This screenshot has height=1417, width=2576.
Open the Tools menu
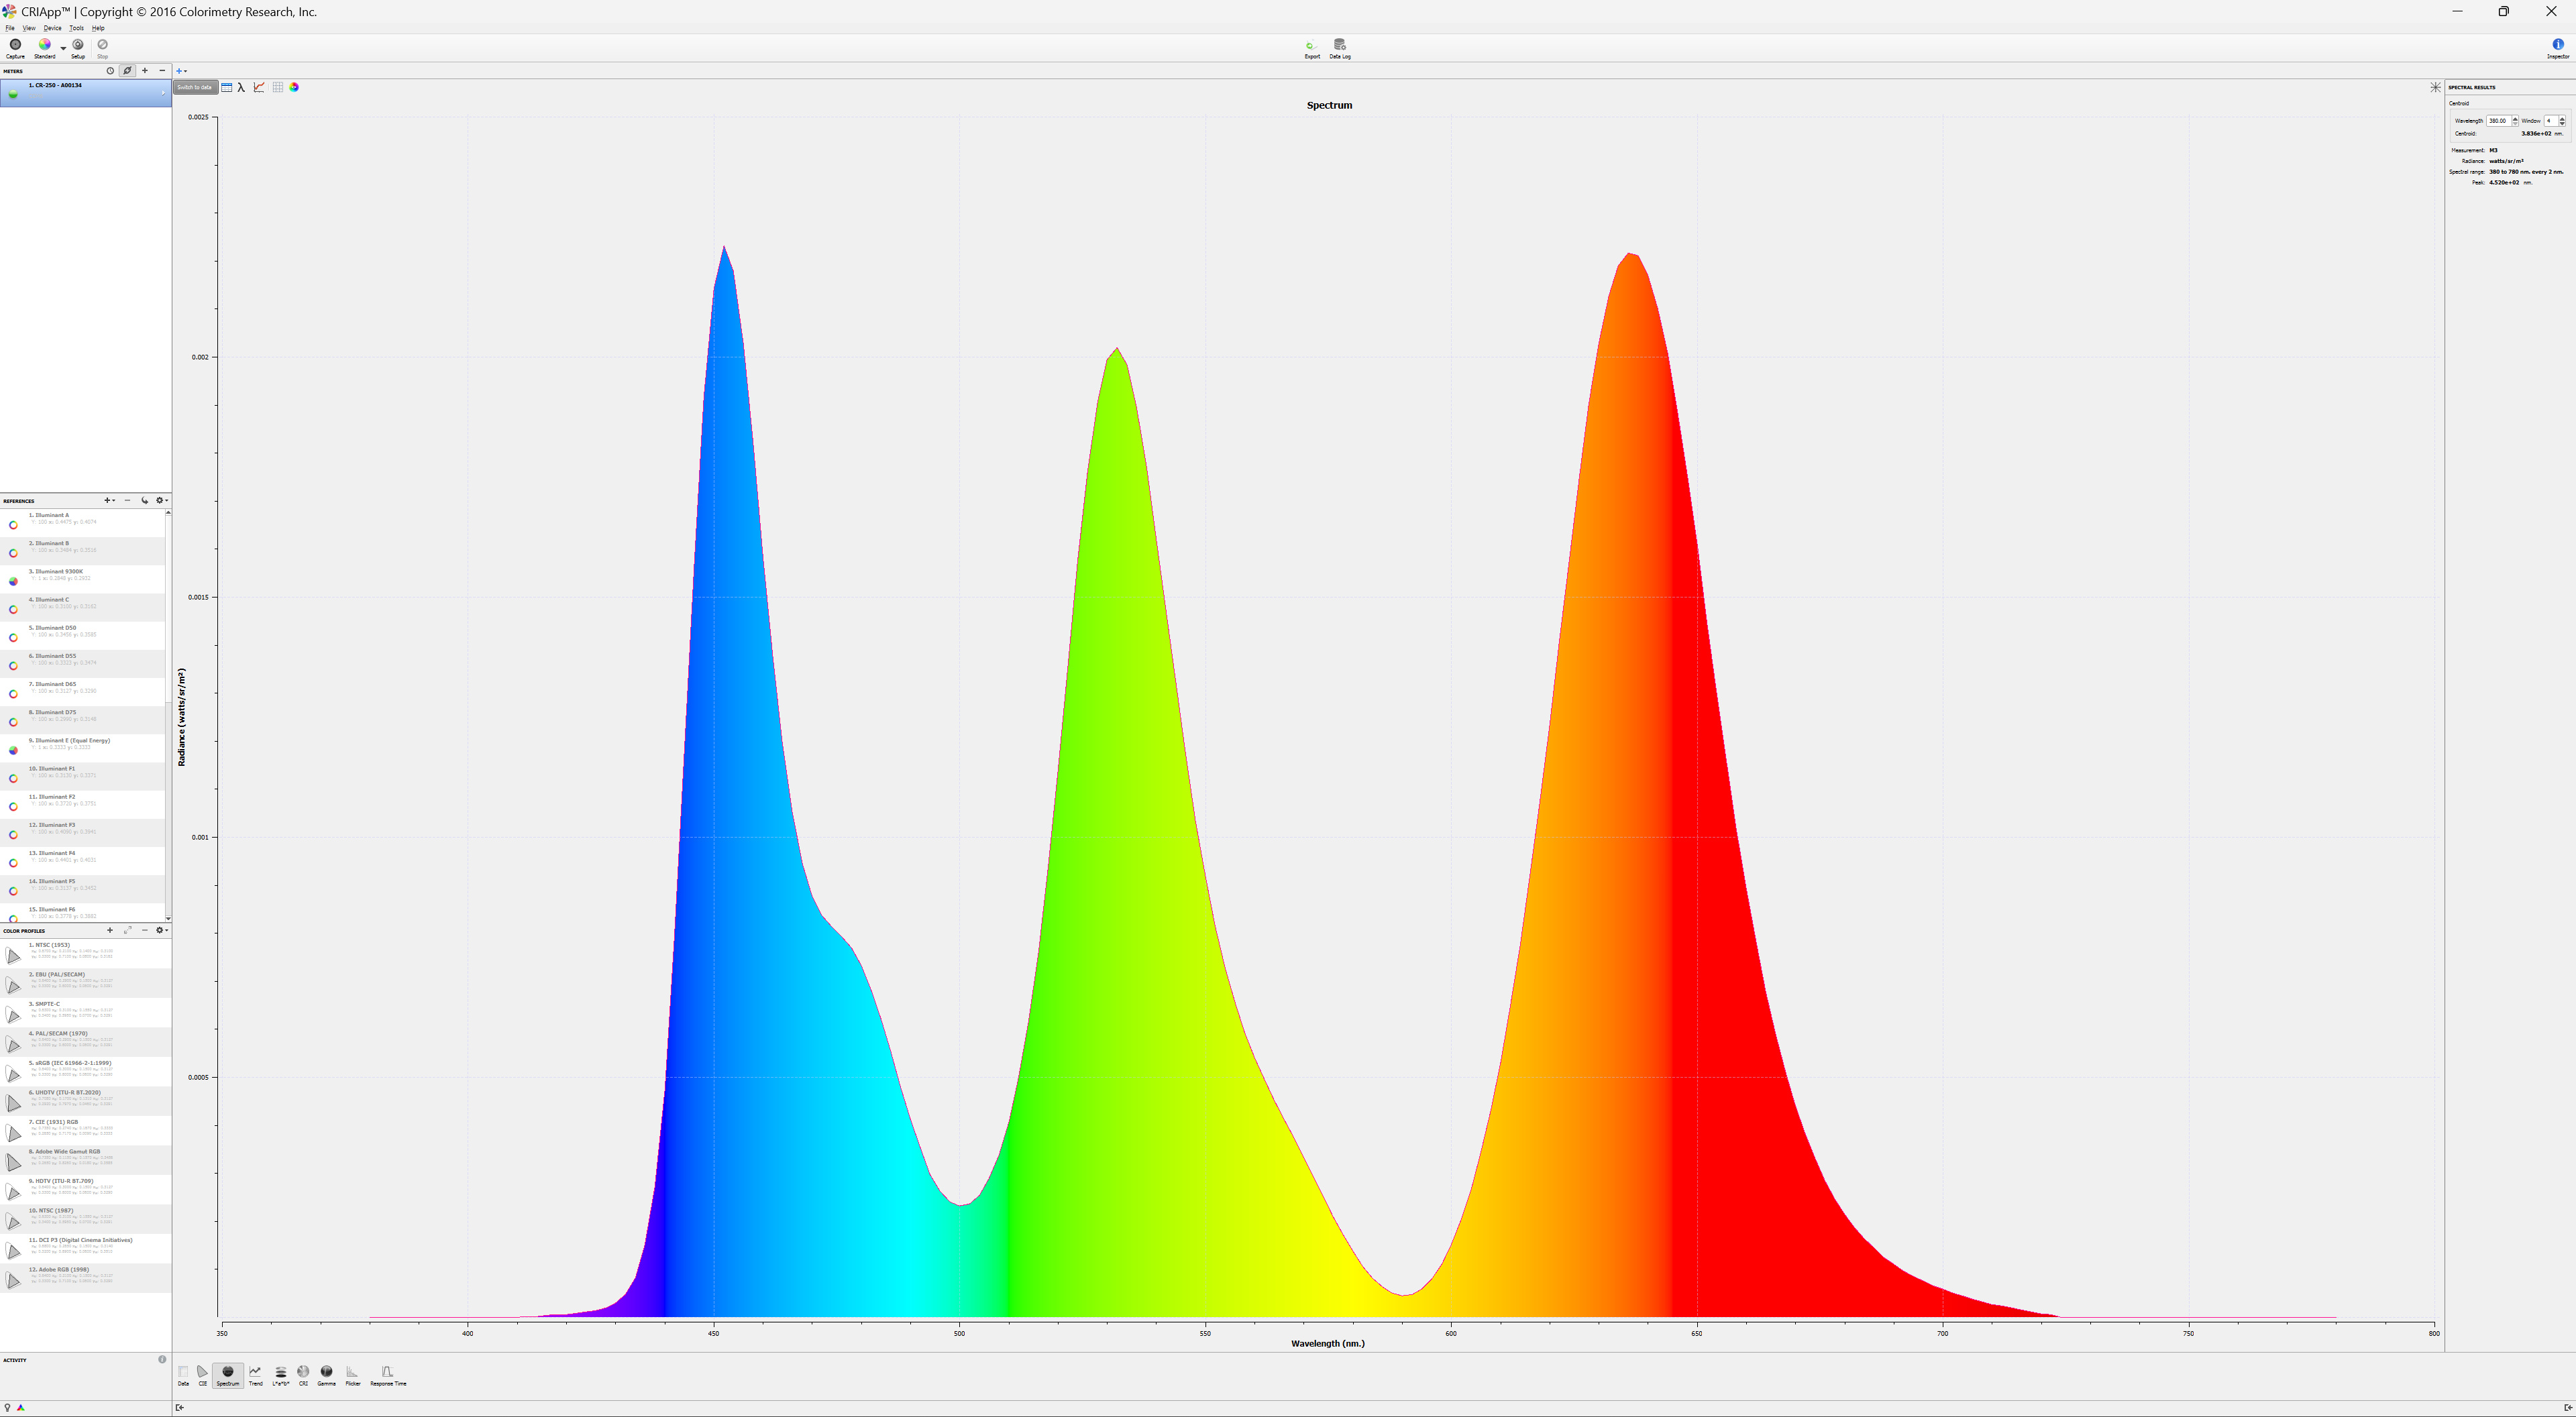pos(76,28)
